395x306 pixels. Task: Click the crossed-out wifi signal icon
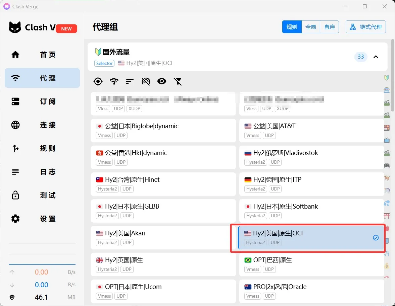coord(146,81)
